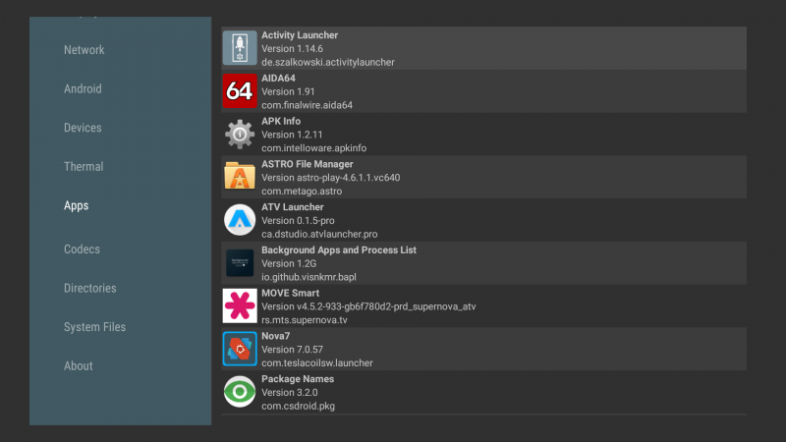Click Version 1.2.11 text
The width and height of the screenshot is (786, 442).
click(292, 135)
